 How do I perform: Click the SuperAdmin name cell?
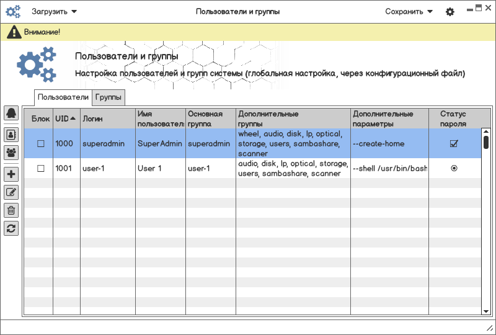(161, 143)
